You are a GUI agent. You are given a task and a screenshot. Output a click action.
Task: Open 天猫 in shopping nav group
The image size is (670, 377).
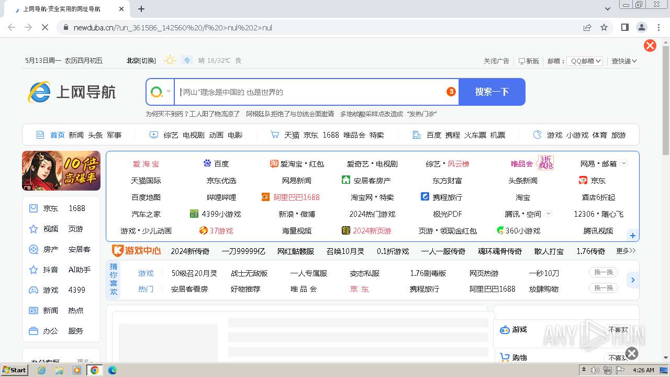(x=292, y=135)
